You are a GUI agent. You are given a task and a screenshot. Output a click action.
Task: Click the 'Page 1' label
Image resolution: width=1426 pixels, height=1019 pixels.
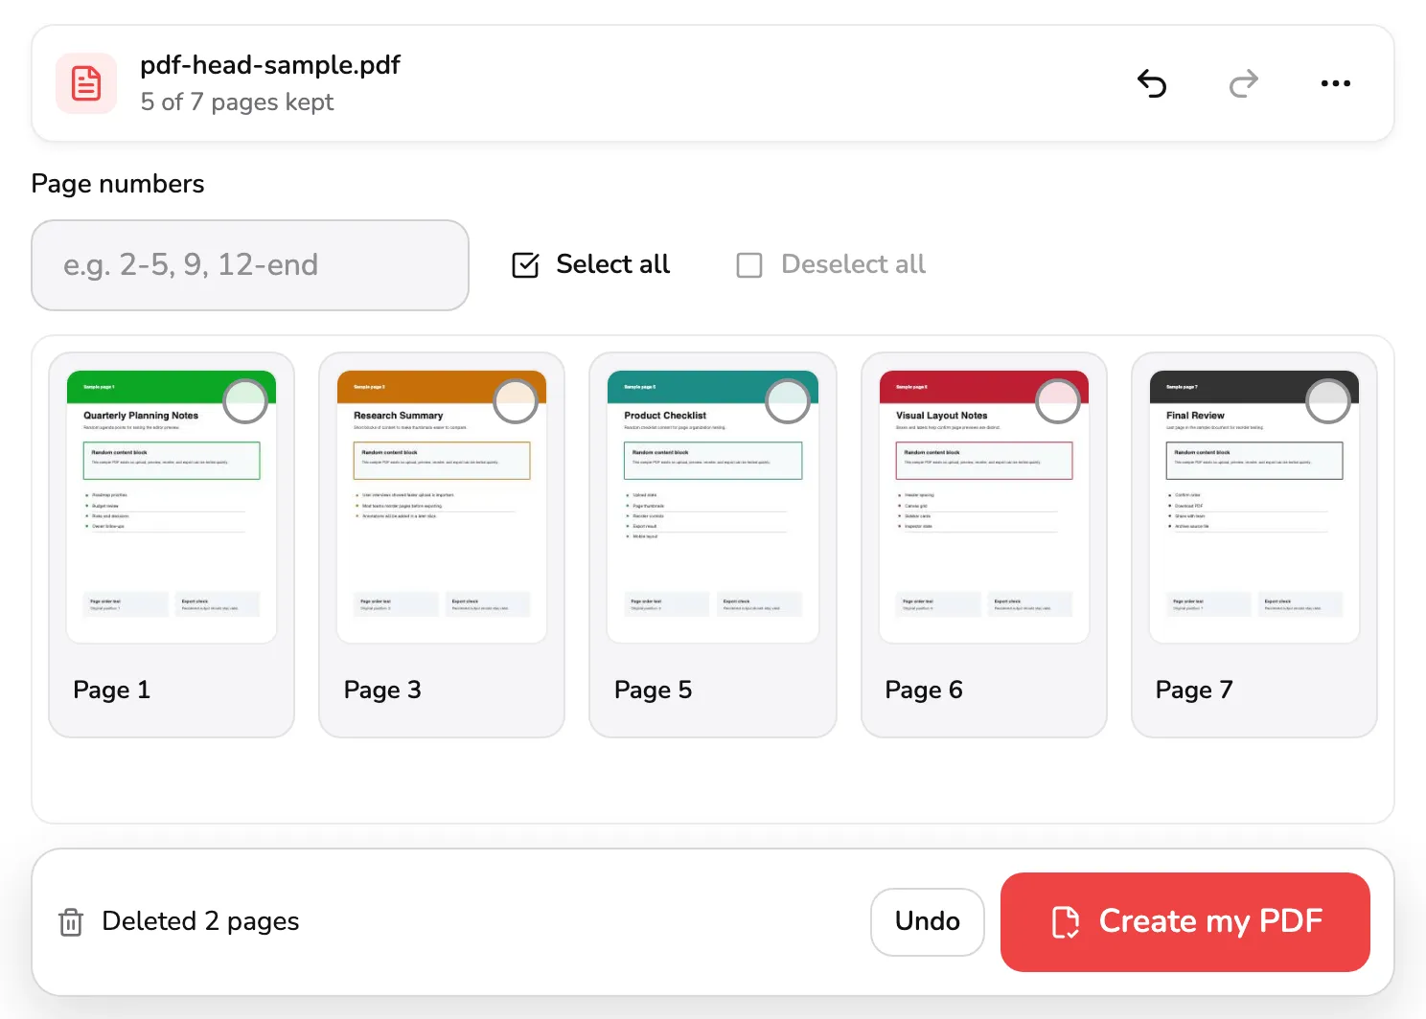coord(111,691)
